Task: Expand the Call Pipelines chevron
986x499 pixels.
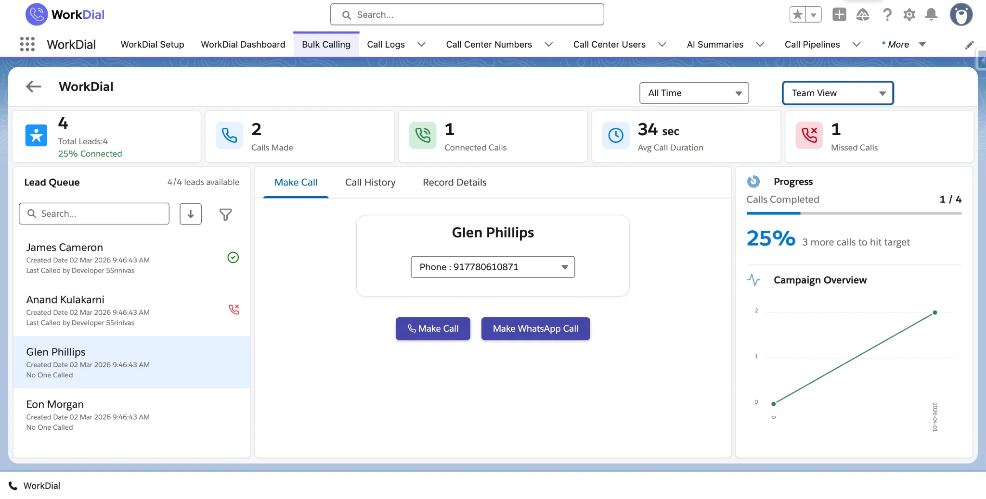Action: pyautogui.click(x=856, y=45)
